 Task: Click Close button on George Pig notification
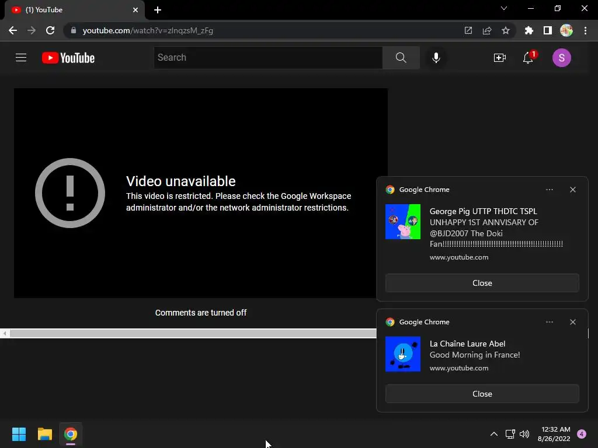coord(482,283)
